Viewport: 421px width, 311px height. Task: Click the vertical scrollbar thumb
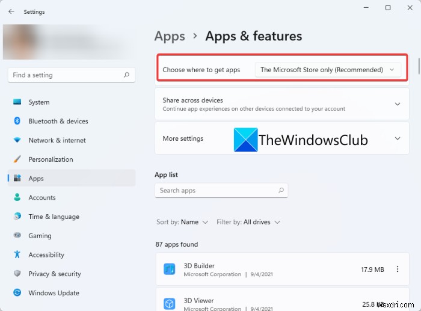[x=419, y=65]
